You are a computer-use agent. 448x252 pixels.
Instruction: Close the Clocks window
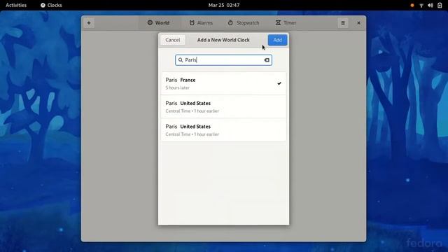tap(358, 23)
